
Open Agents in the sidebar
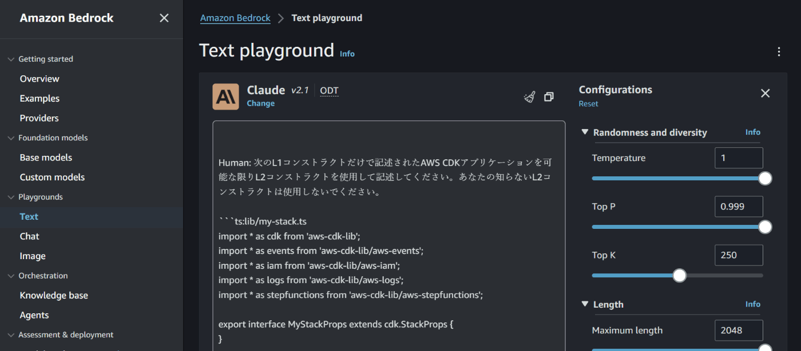click(x=34, y=315)
